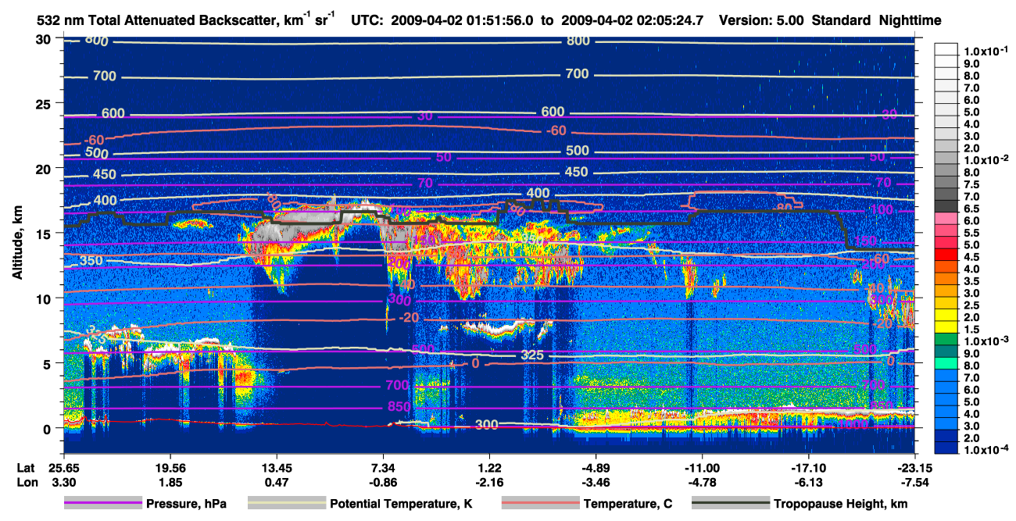Click the latitude value '-11.00'

[x=702, y=468]
